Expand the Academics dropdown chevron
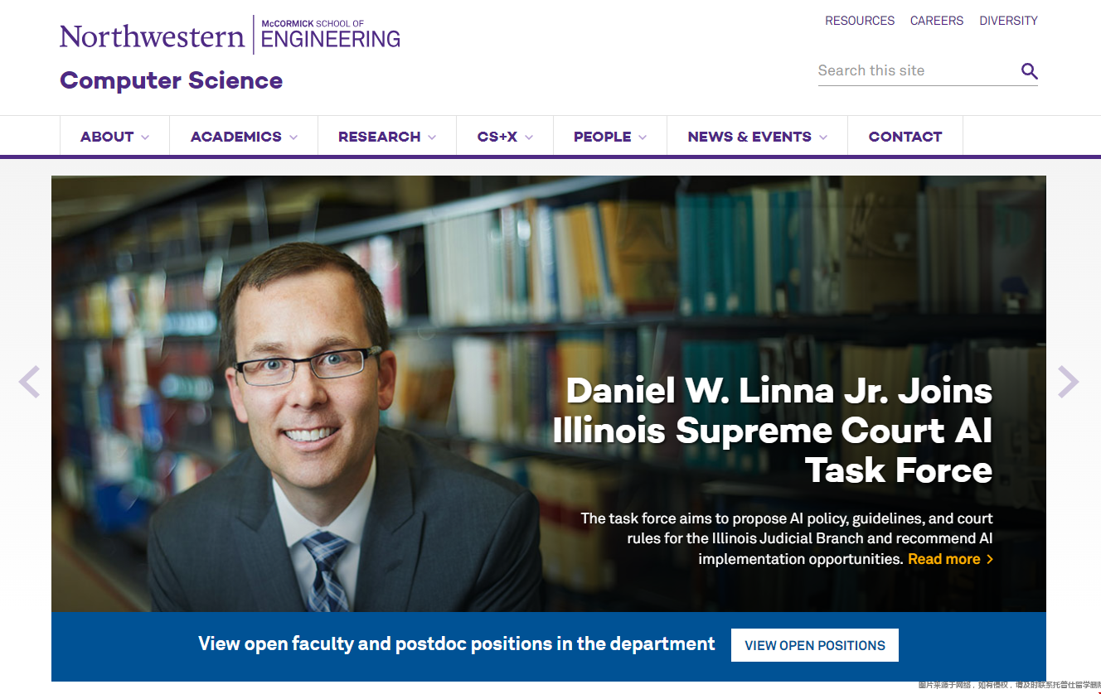This screenshot has height=694, width=1101. click(293, 137)
